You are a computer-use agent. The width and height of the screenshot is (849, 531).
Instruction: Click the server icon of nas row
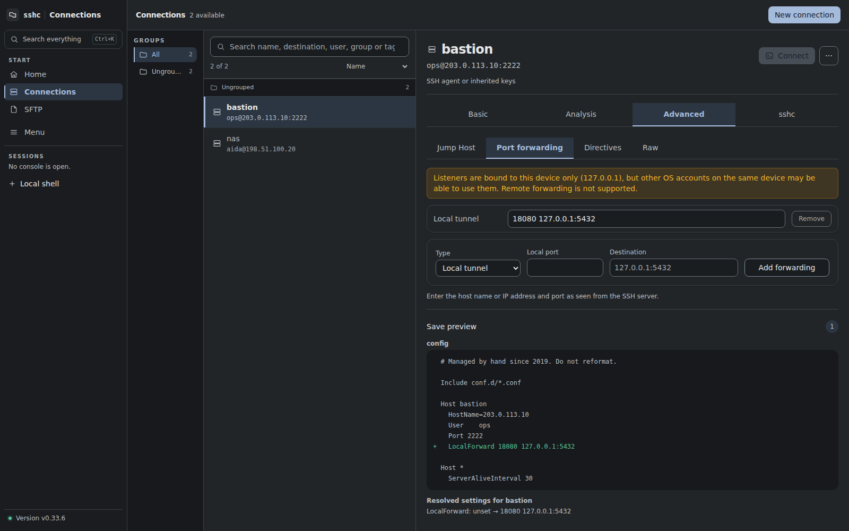(x=217, y=143)
